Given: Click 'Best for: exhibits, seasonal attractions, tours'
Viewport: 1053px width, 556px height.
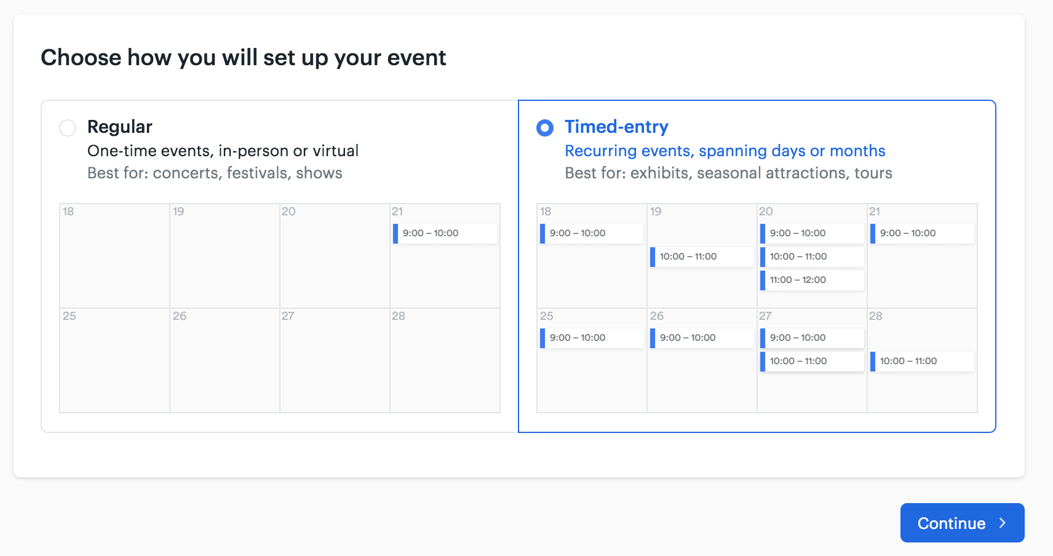Looking at the screenshot, I should point(728,173).
